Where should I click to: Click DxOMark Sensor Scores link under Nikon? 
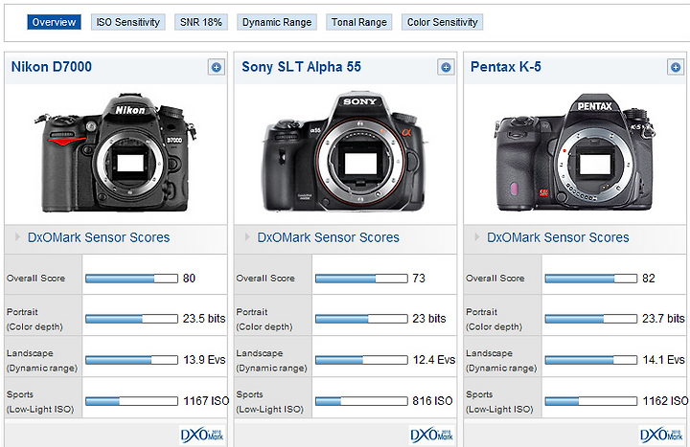99,237
